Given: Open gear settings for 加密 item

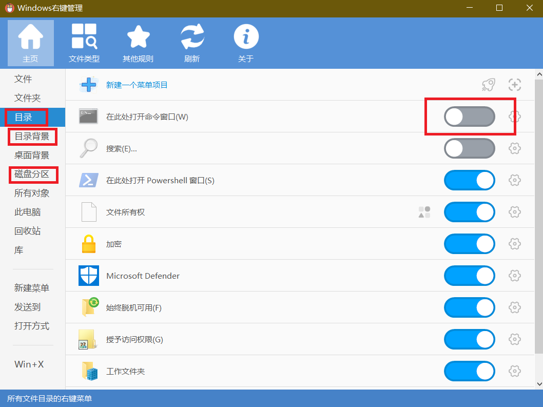Looking at the screenshot, I should pyautogui.click(x=514, y=244).
